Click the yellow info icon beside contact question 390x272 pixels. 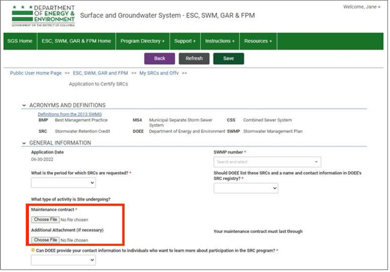[33, 251]
